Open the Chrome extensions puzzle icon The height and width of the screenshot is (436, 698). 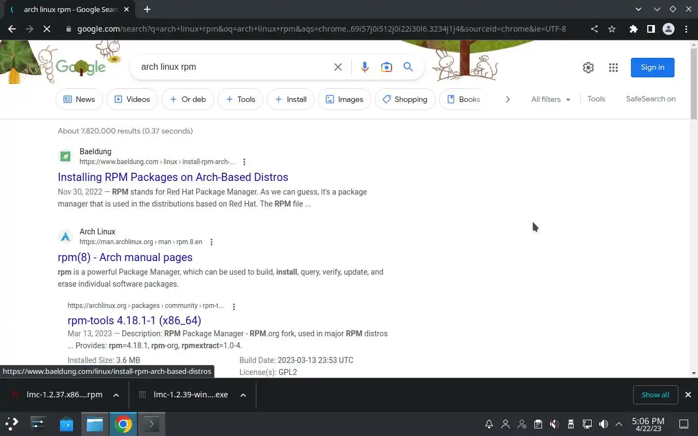pyautogui.click(x=633, y=29)
